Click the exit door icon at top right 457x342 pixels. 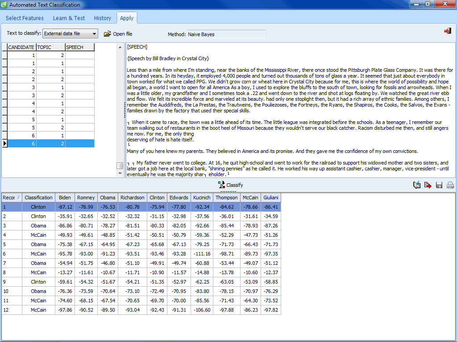tap(447, 31)
